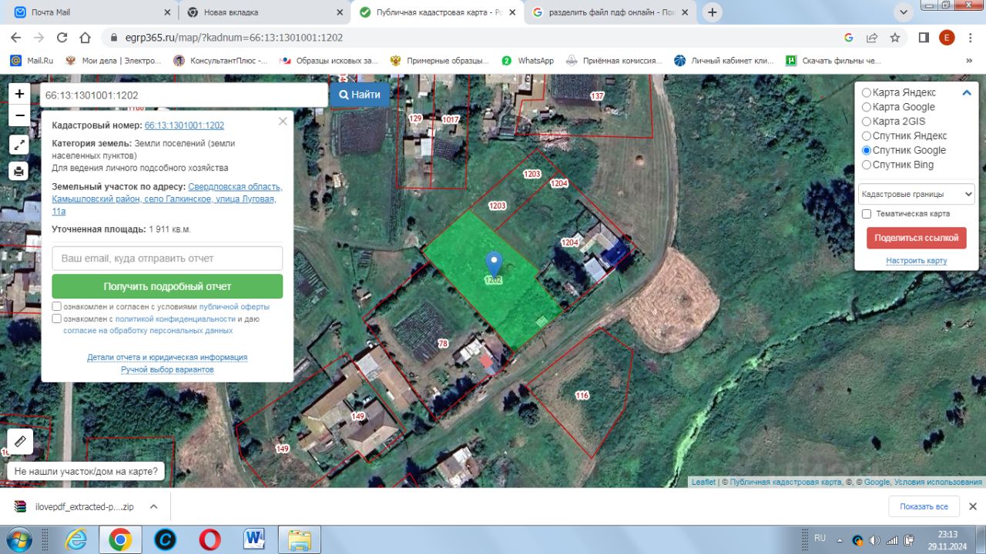Bookmark this page with star icon
Screen dimensions: 986x554
894,37
